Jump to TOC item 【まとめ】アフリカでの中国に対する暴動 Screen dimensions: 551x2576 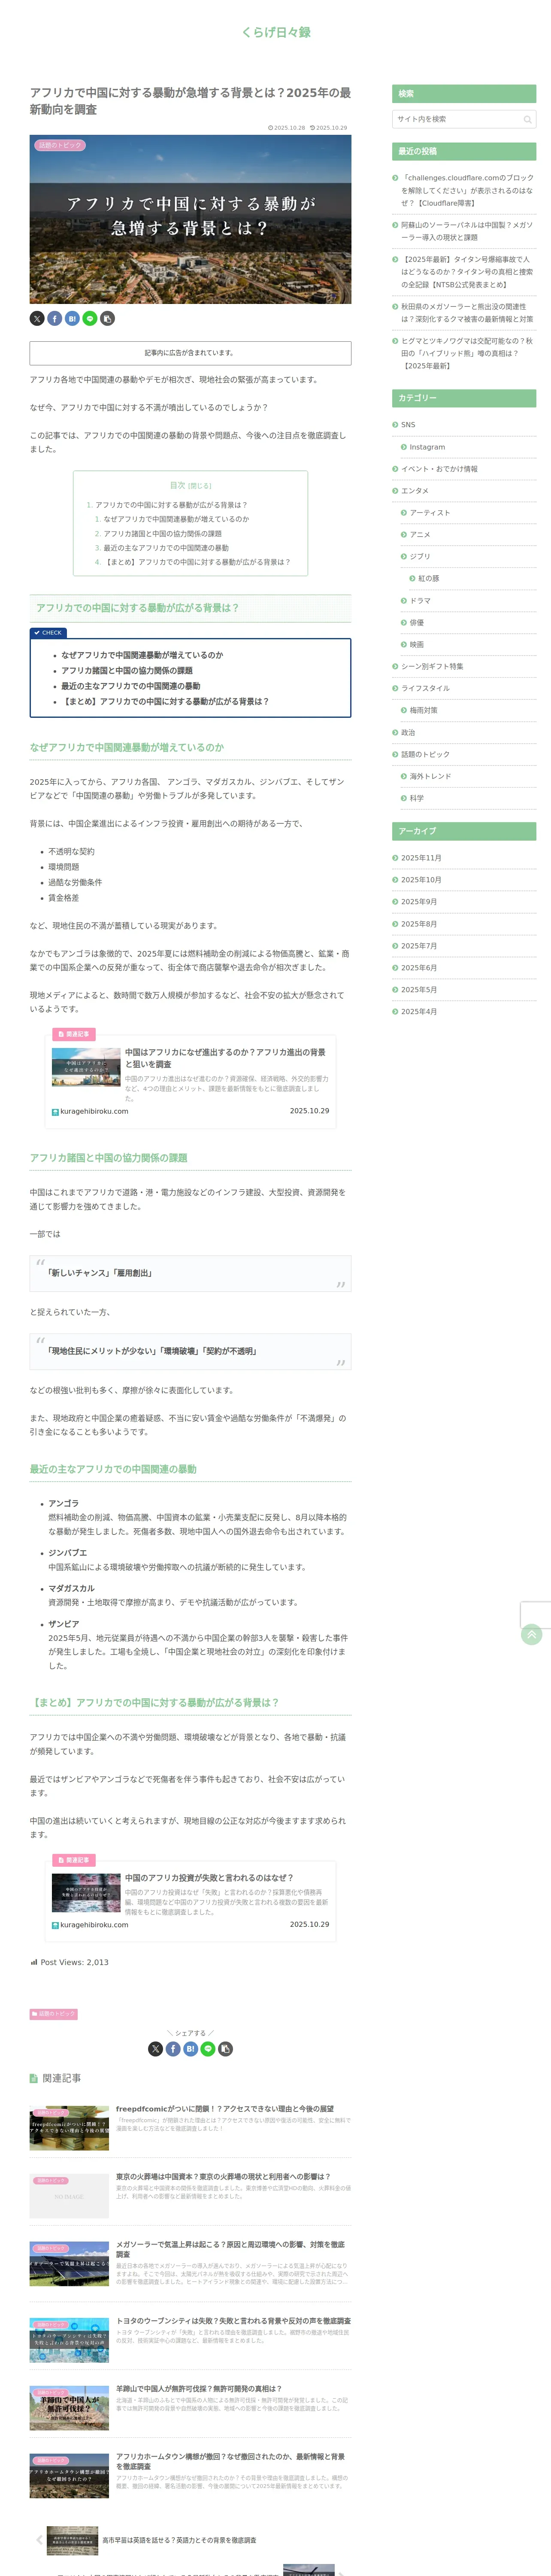(197, 562)
